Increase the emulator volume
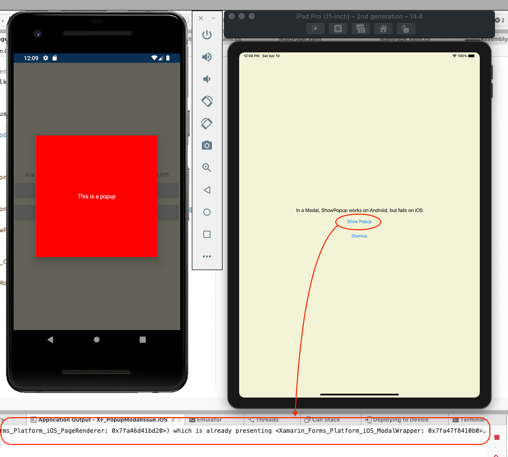 (x=206, y=57)
